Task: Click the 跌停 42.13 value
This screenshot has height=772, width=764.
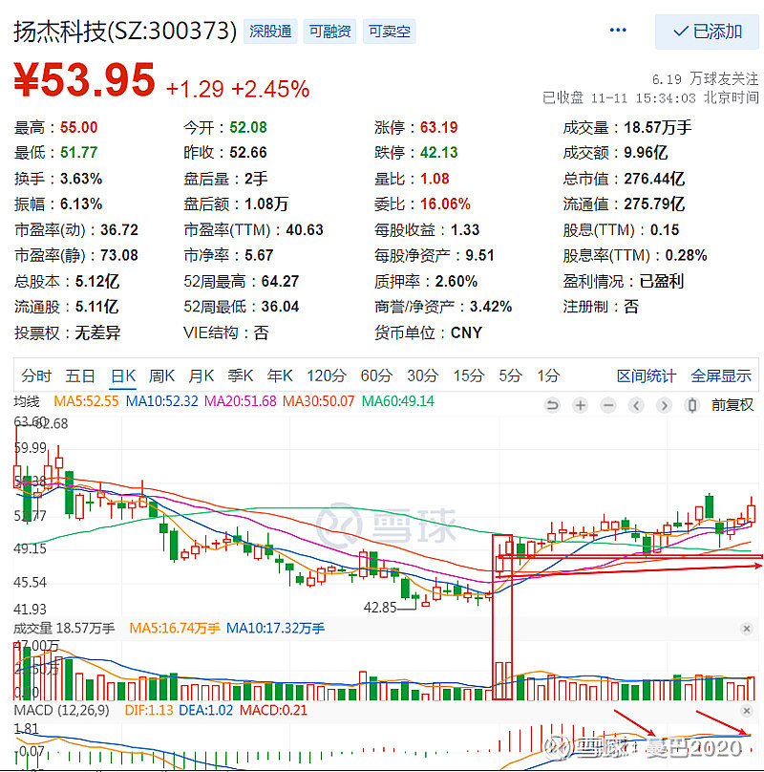Action: pyautogui.click(x=438, y=153)
